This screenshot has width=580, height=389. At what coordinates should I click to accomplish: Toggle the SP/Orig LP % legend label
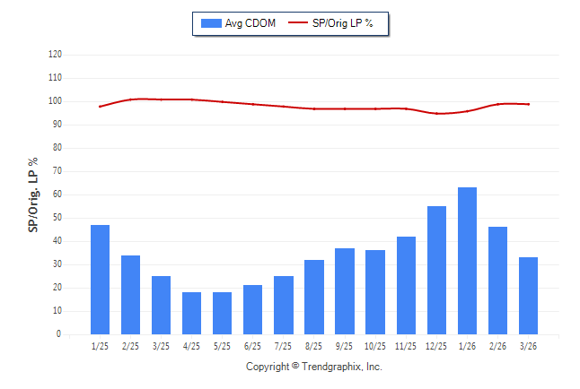pos(343,23)
